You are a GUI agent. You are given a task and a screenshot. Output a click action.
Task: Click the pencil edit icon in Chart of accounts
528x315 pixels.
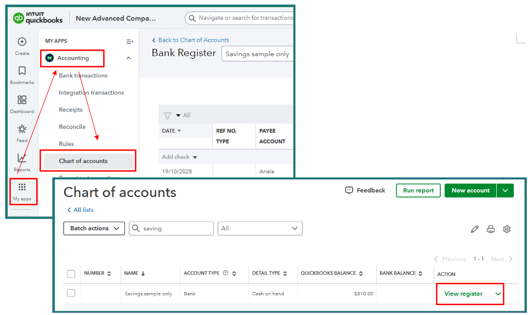pos(474,229)
